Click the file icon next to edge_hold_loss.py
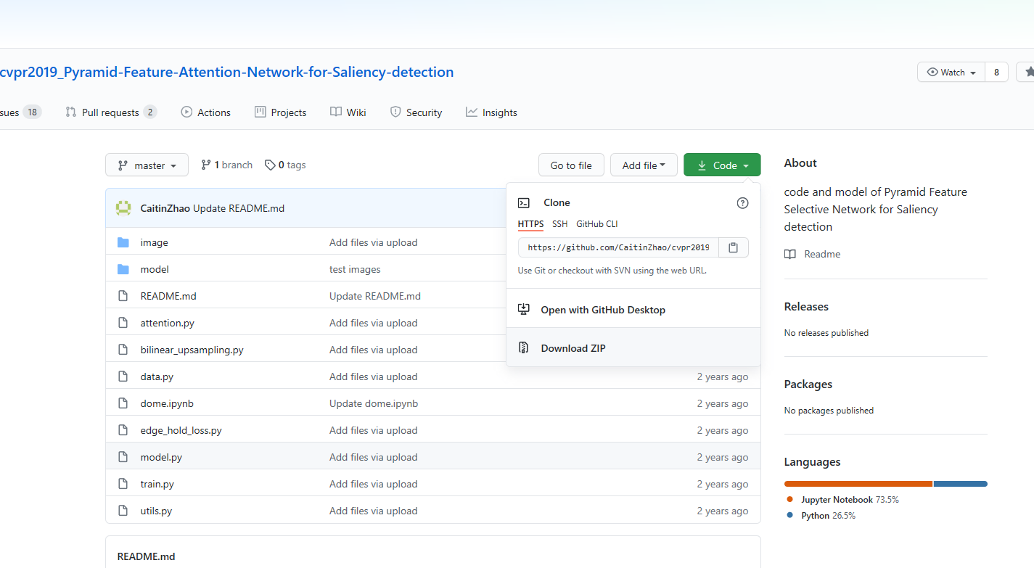 (x=123, y=430)
